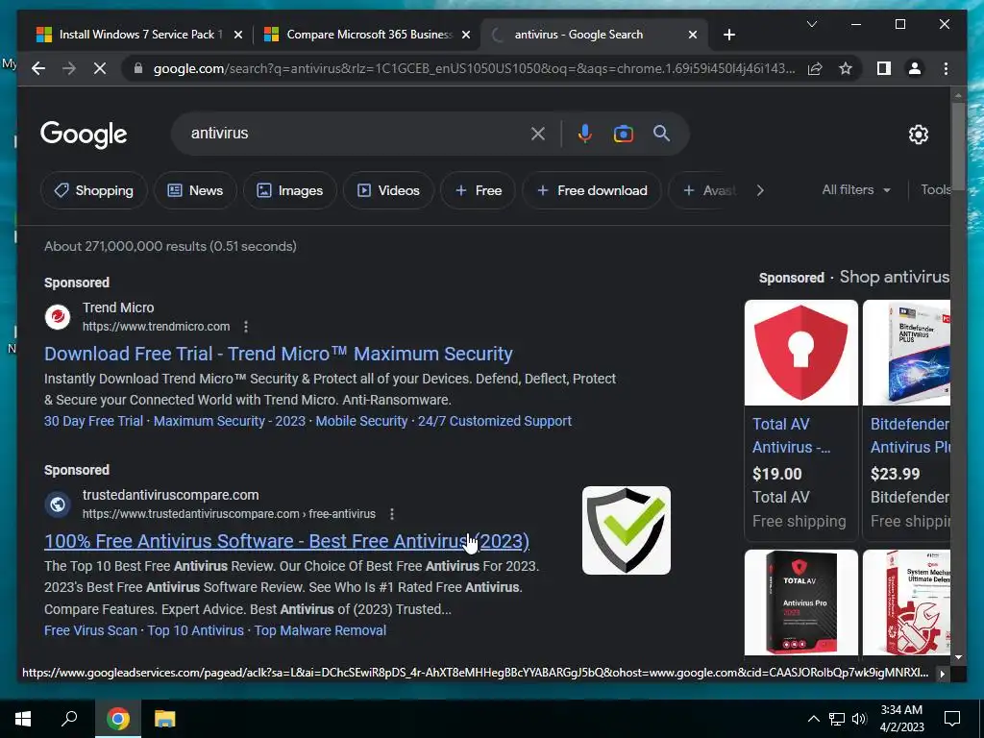Open the Windows Start menu
This screenshot has height=738, width=984.
(x=23, y=719)
